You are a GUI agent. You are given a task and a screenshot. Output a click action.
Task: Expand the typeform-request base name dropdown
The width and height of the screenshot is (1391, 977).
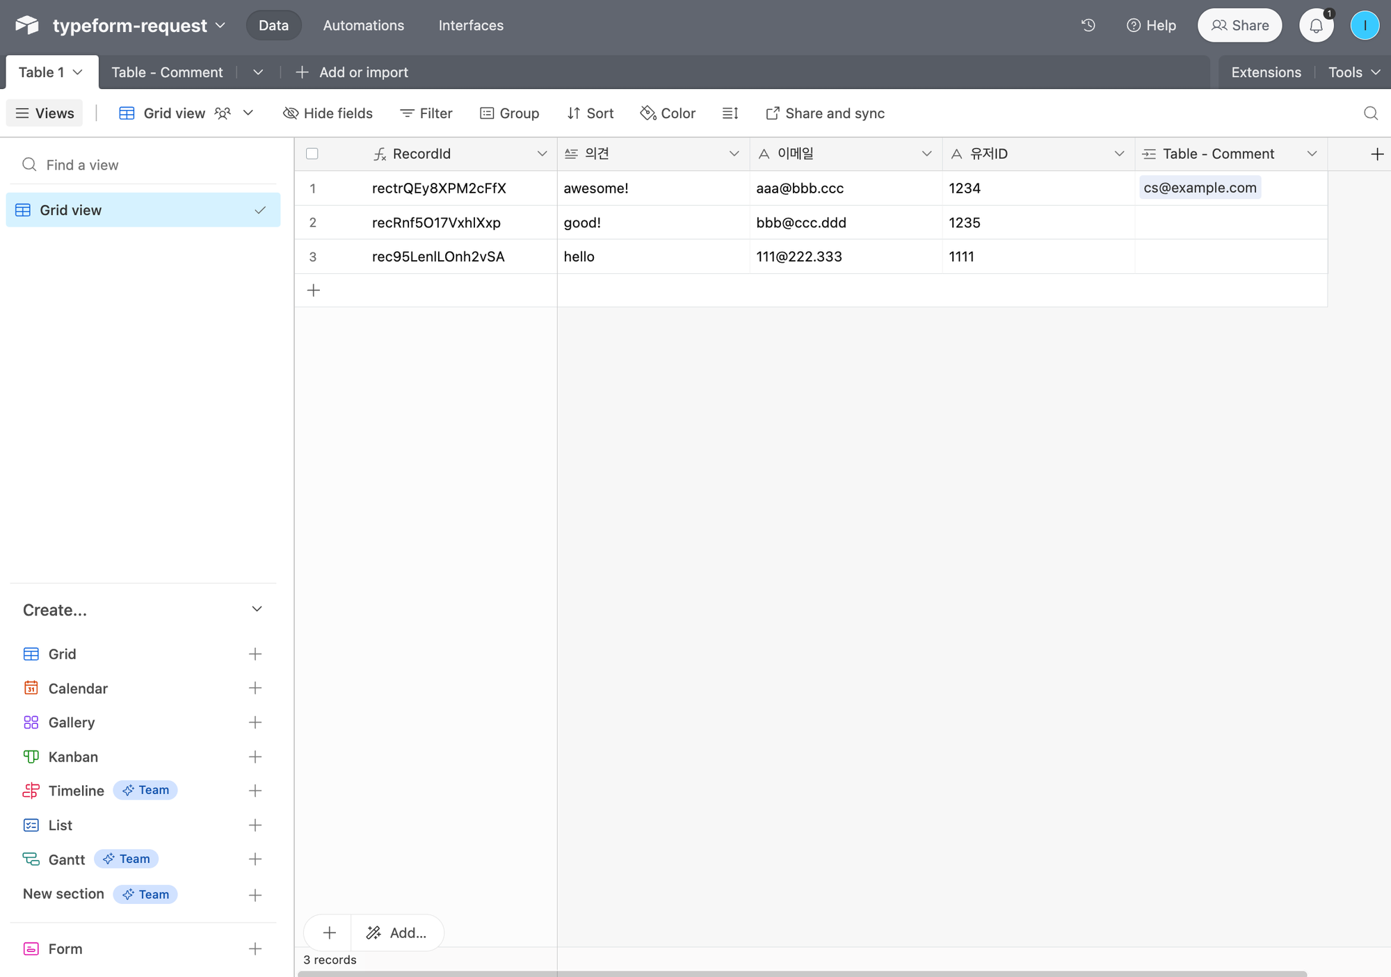tap(220, 26)
